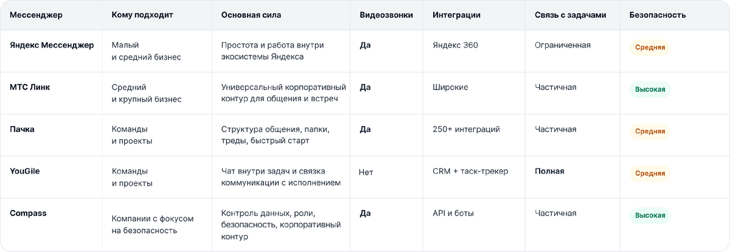
Task: Select the Связь с задачами header
Action: click(x=570, y=15)
